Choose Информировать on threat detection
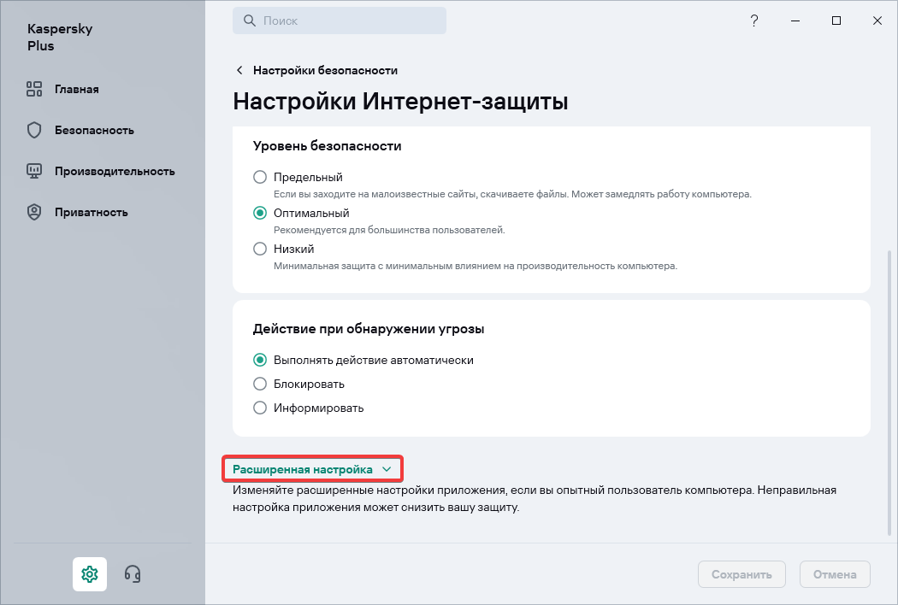This screenshot has width=898, height=605. click(x=260, y=408)
